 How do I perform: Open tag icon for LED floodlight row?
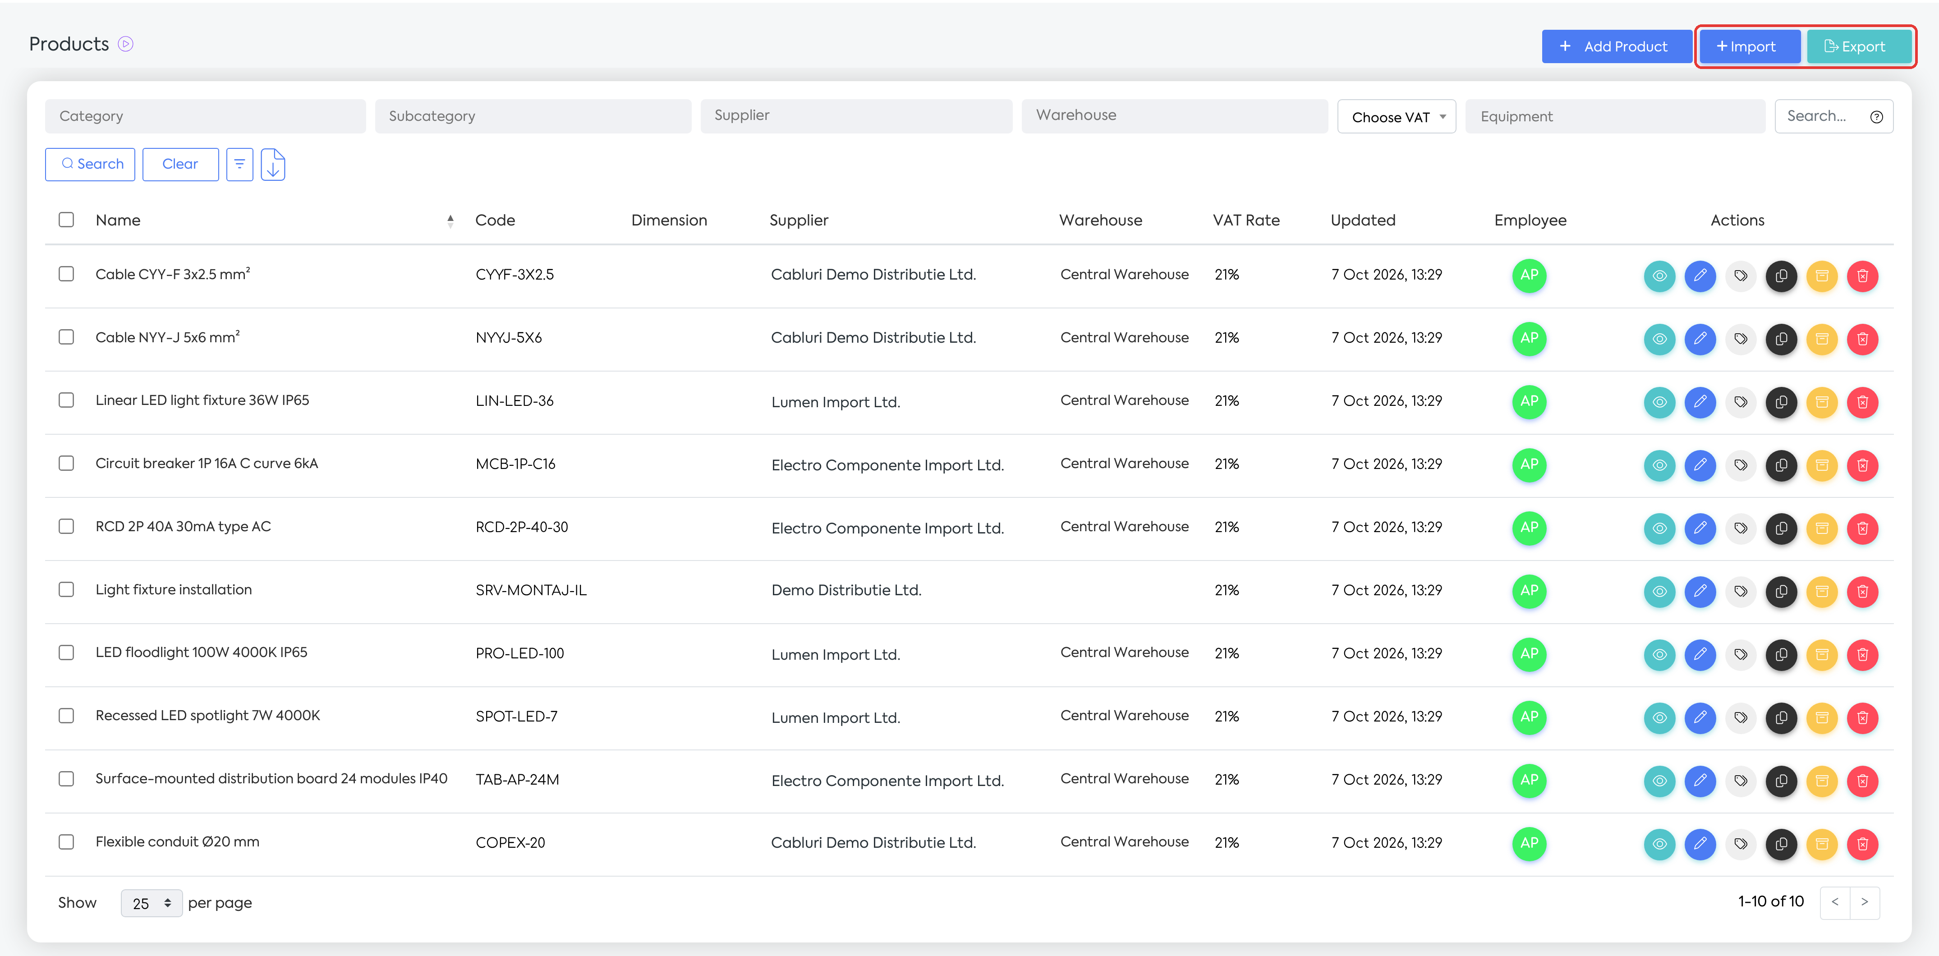pyautogui.click(x=1740, y=655)
